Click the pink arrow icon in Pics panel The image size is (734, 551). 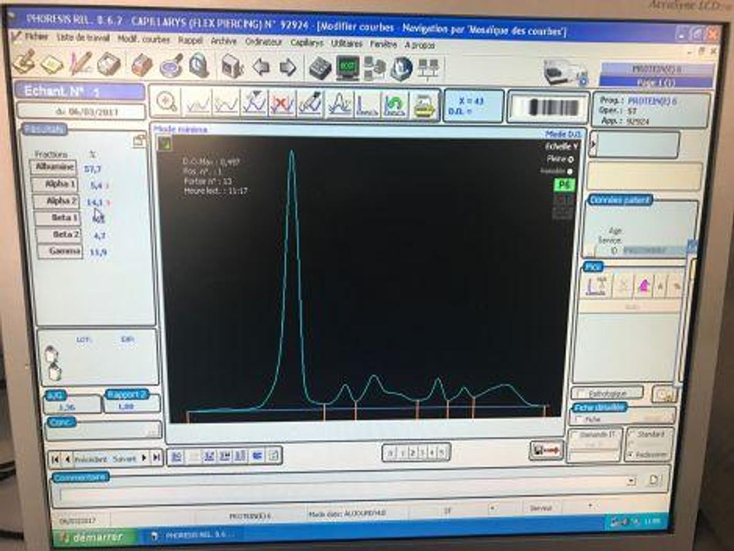pyautogui.click(x=643, y=286)
